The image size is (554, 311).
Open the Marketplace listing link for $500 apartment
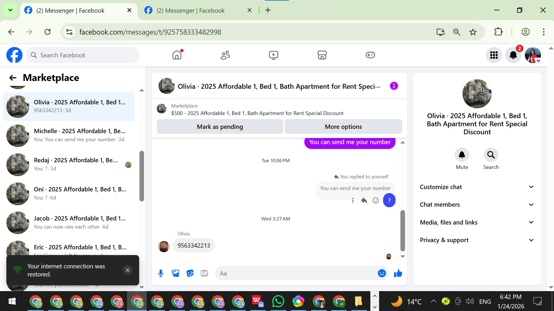(257, 113)
